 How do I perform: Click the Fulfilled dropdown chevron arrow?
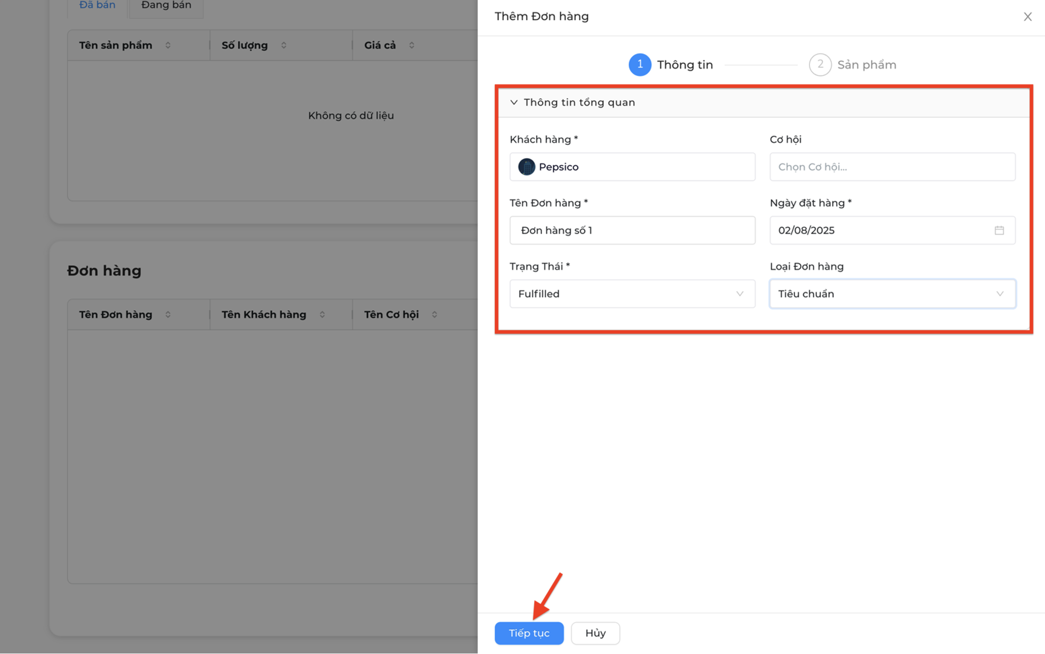739,294
